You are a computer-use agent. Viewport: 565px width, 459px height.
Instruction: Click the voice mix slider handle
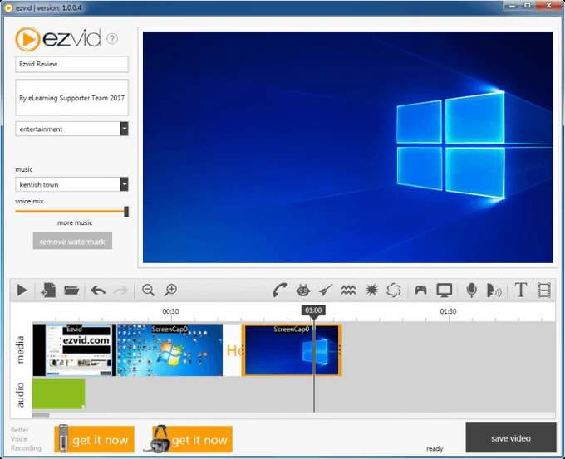pos(126,212)
